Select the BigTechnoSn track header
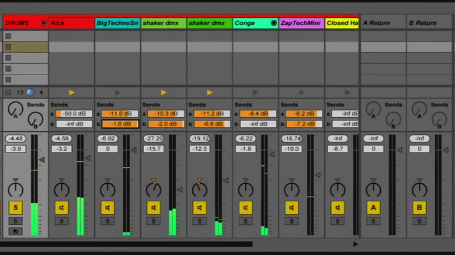This screenshot has width=455, height=255. point(118,23)
